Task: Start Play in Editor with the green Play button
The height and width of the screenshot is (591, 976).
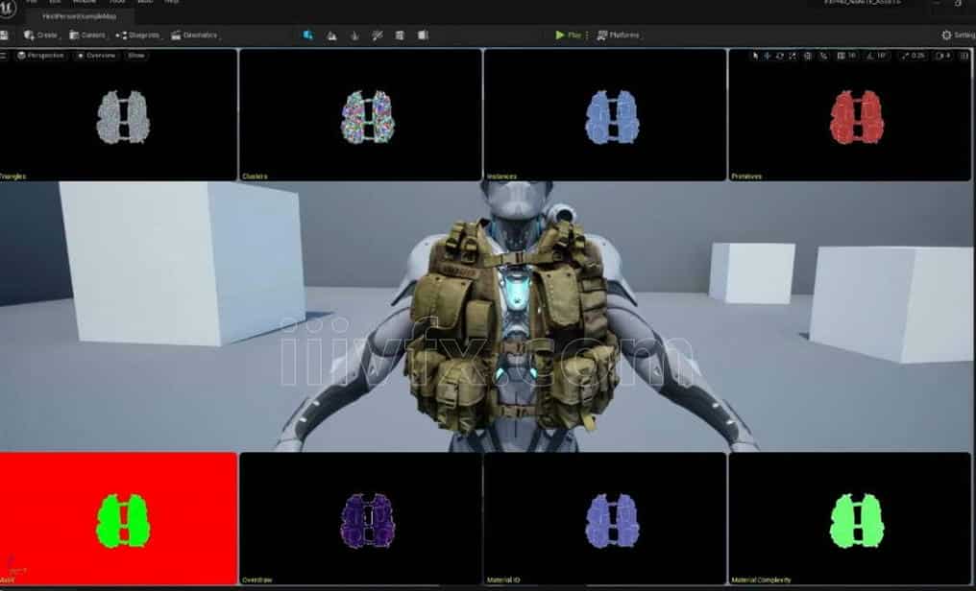Action: (x=568, y=35)
